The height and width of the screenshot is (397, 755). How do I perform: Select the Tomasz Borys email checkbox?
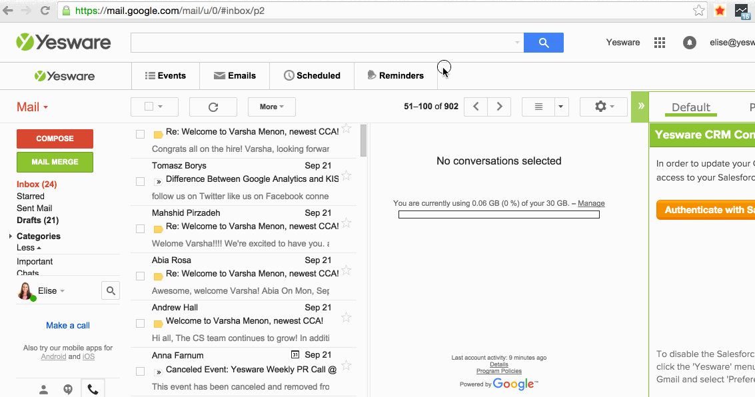[x=140, y=181]
